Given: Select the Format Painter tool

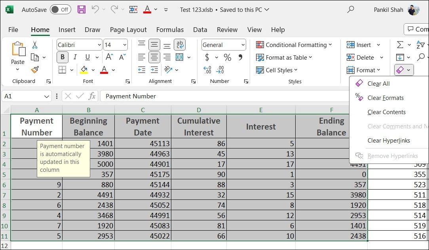Looking at the screenshot, I should tap(34, 70).
